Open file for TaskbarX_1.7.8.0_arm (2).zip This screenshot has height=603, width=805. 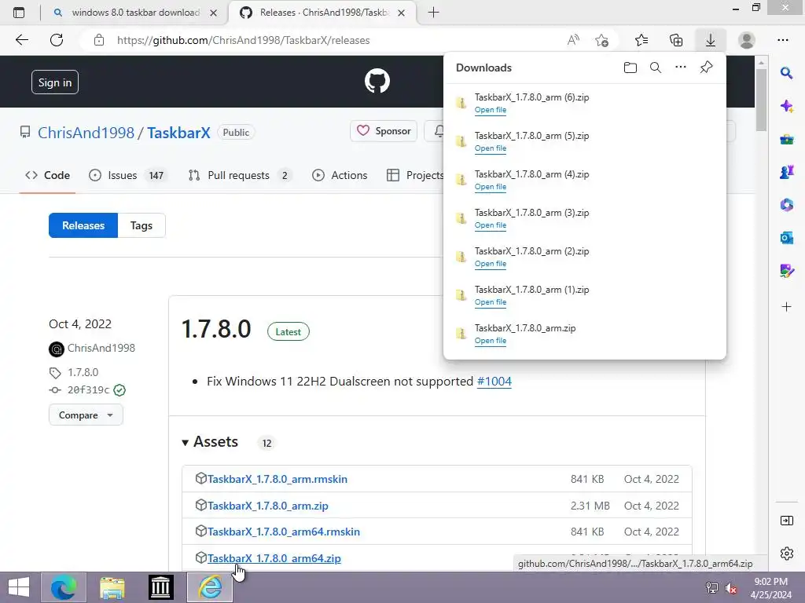(x=491, y=264)
